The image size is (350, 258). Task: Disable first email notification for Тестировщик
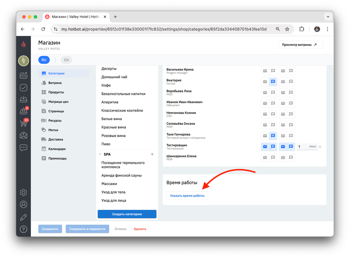point(265,146)
